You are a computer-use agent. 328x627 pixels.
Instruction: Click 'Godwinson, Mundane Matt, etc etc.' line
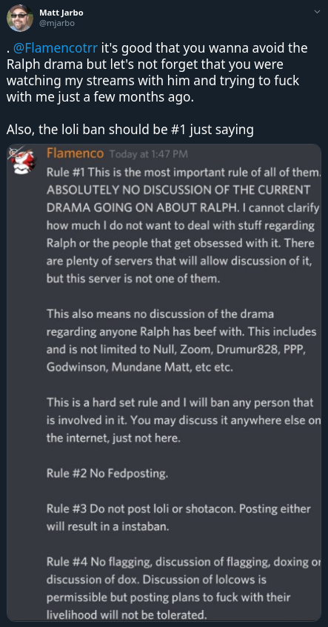click(139, 368)
